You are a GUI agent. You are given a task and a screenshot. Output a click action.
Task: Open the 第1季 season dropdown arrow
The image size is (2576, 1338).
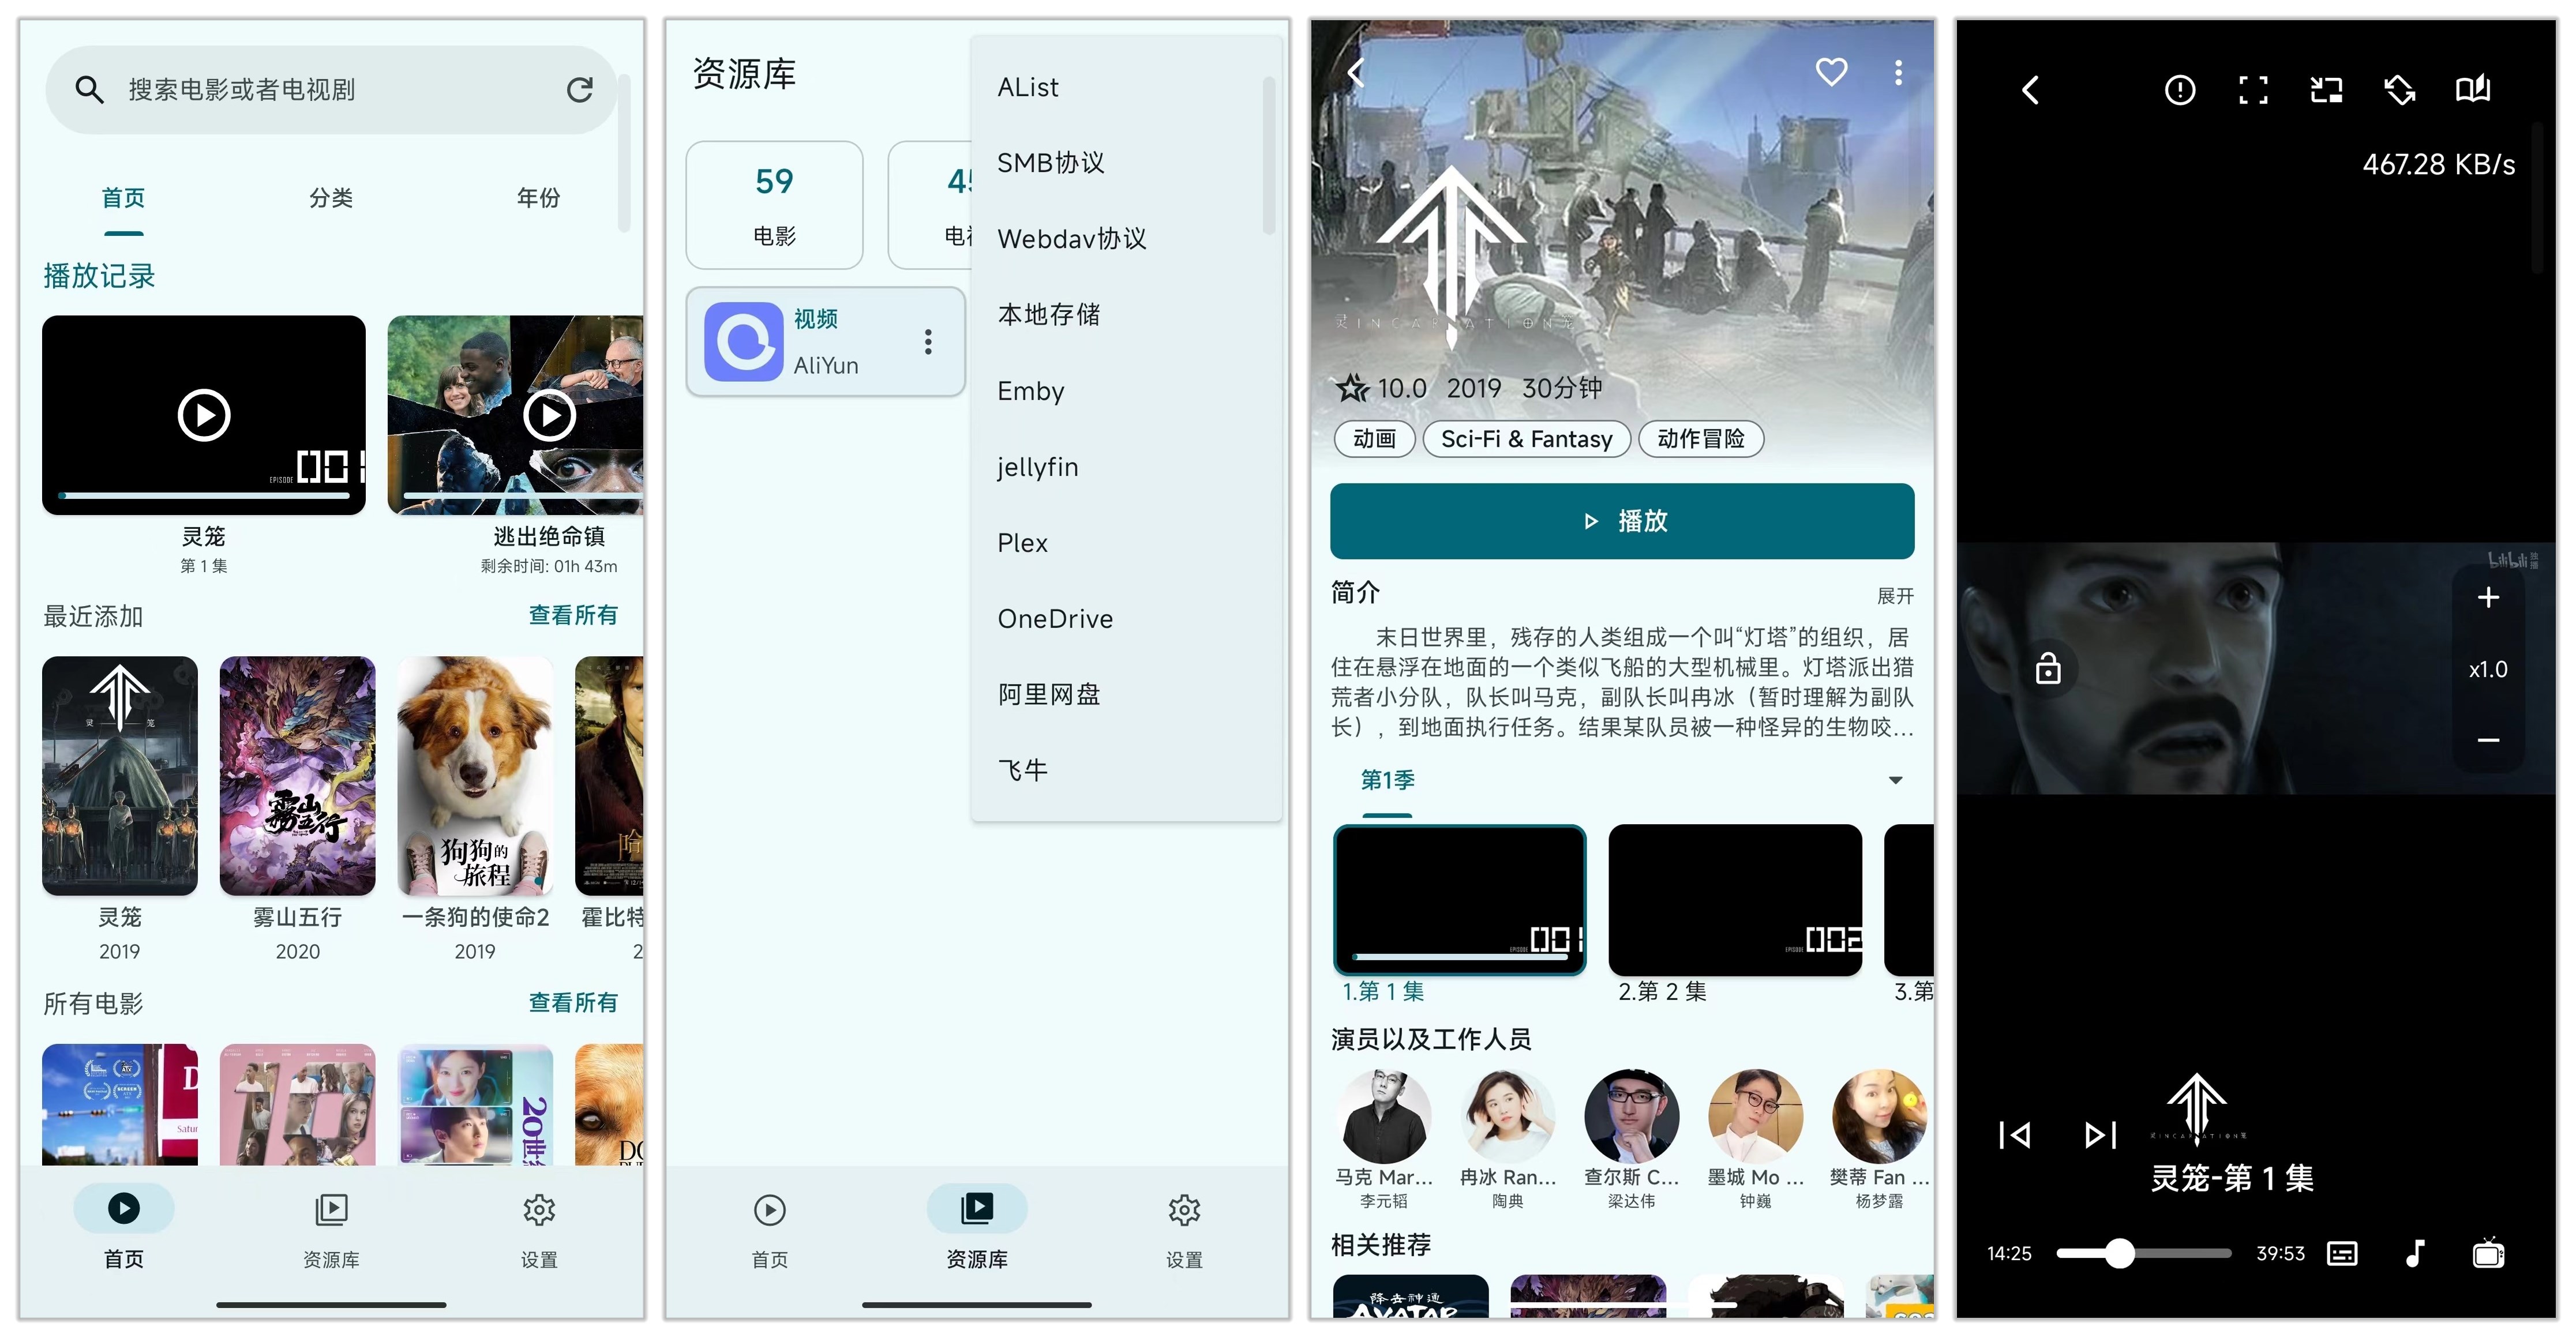tap(1895, 780)
